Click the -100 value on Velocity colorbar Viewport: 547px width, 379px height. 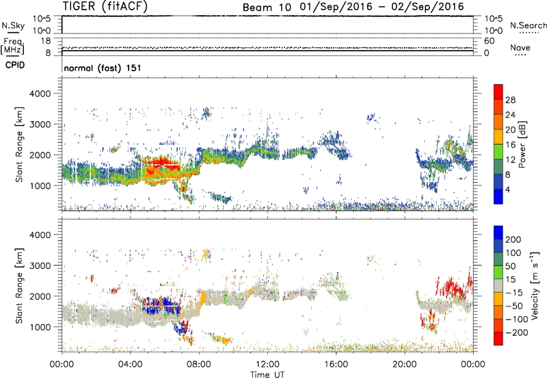517,319
